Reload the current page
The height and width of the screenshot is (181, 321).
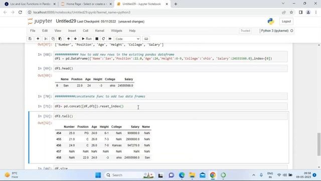tap(20, 12)
